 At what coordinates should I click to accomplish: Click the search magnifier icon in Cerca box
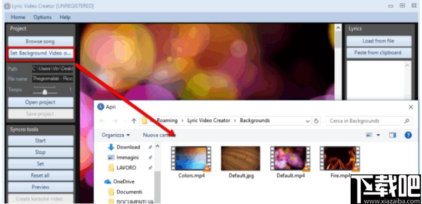pyautogui.click(x=407, y=121)
